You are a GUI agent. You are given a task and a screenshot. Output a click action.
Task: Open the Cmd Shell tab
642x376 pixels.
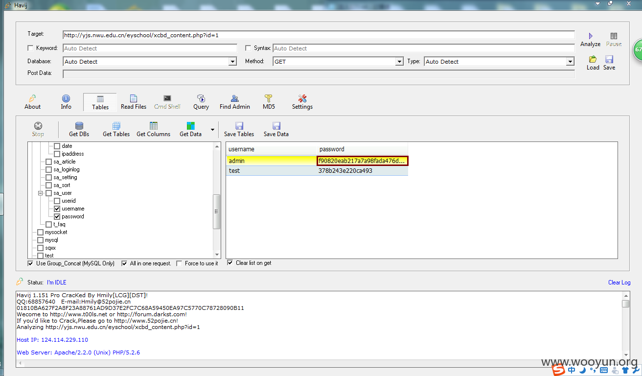167,102
